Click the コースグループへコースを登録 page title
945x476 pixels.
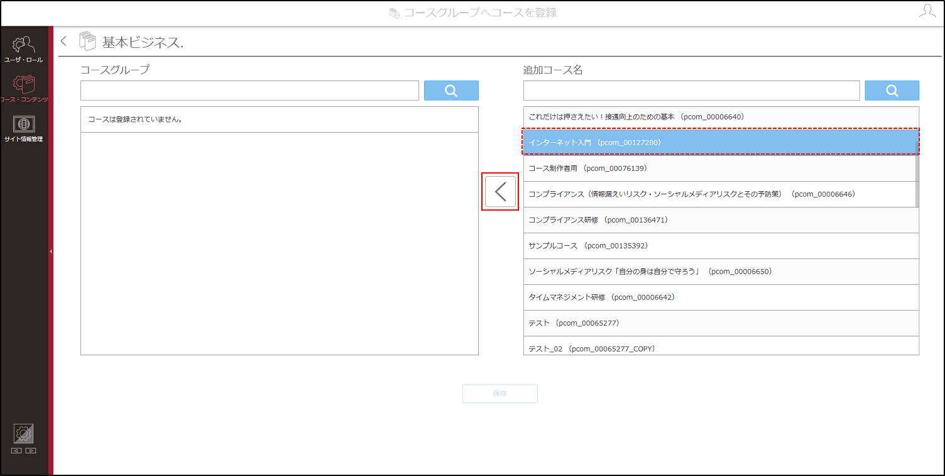tap(480, 13)
